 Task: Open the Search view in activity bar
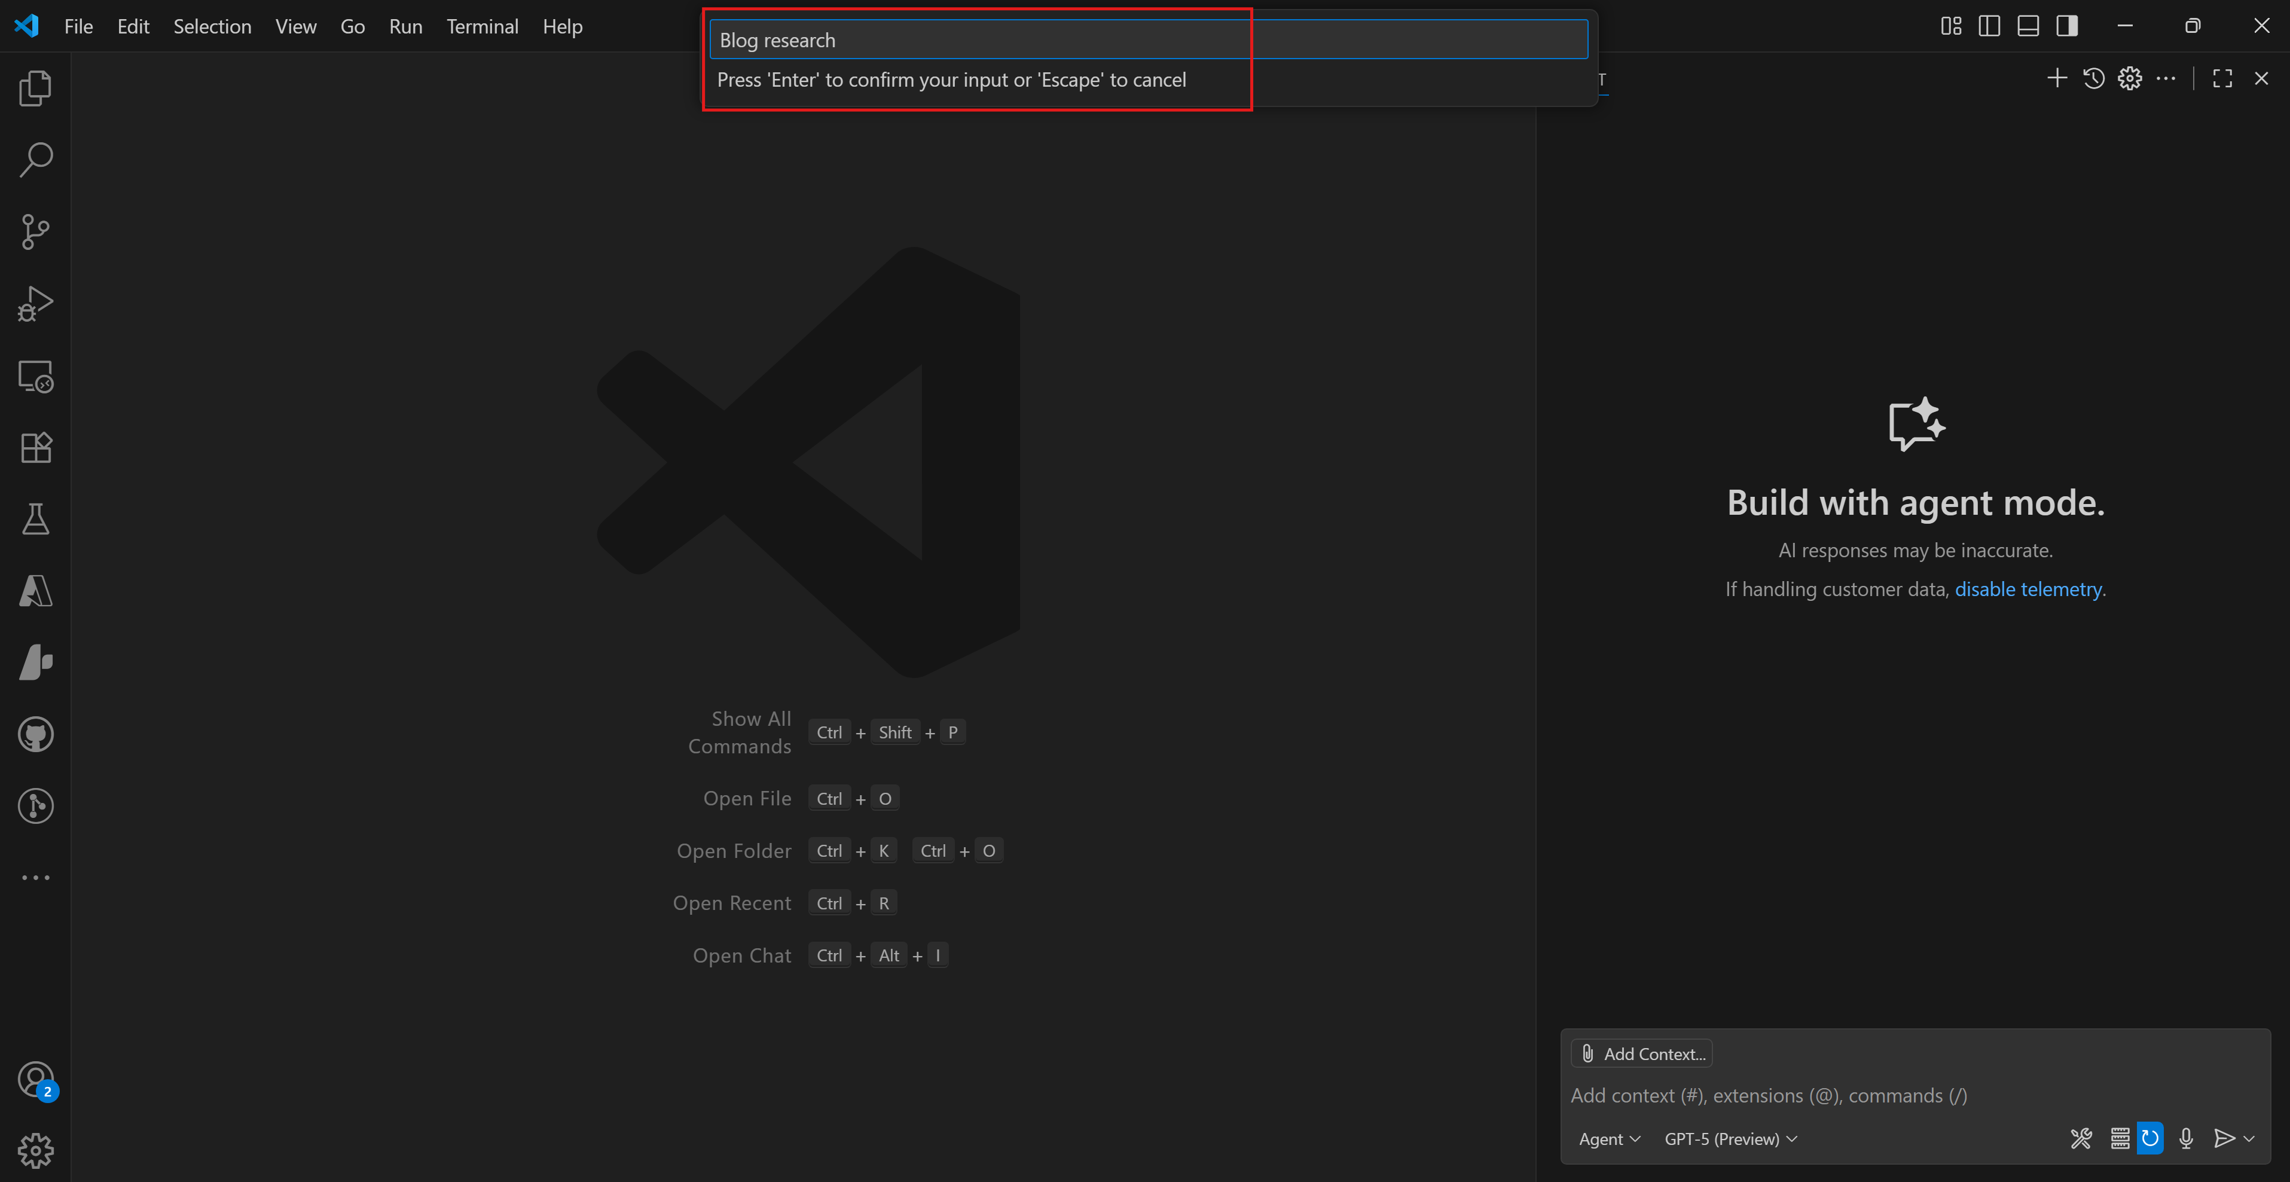point(35,160)
